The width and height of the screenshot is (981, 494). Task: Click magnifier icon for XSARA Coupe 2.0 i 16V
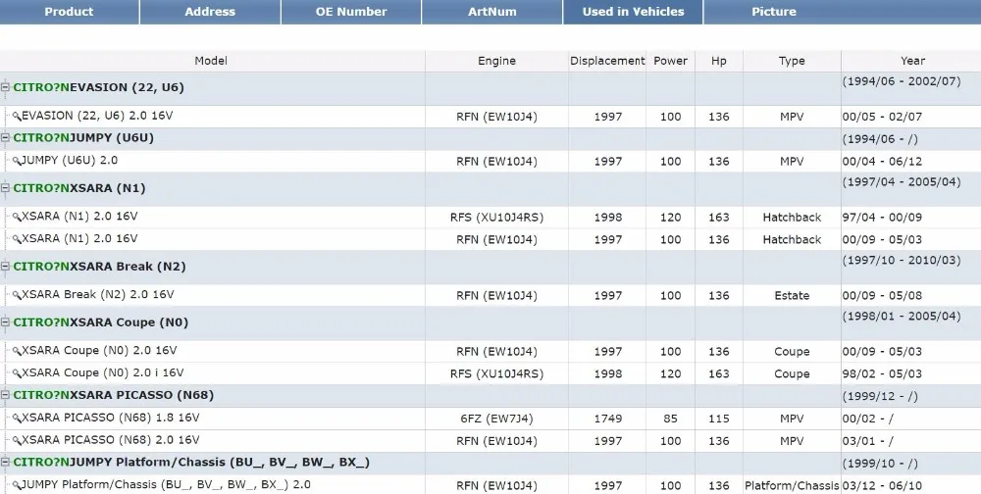pos(17,373)
